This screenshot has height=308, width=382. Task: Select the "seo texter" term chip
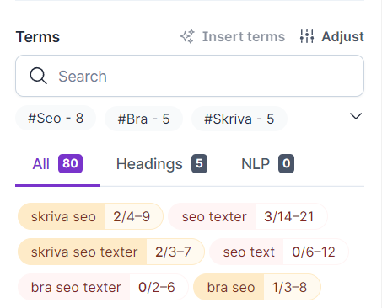pos(248,216)
